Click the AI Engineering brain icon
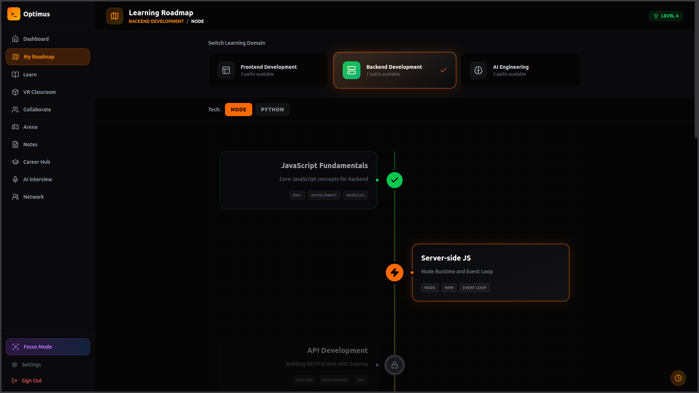This screenshot has height=393, width=699. [478, 70]
